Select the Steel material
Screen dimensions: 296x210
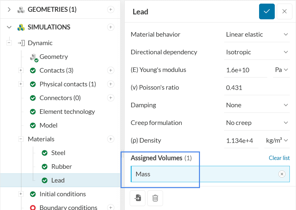58,153
